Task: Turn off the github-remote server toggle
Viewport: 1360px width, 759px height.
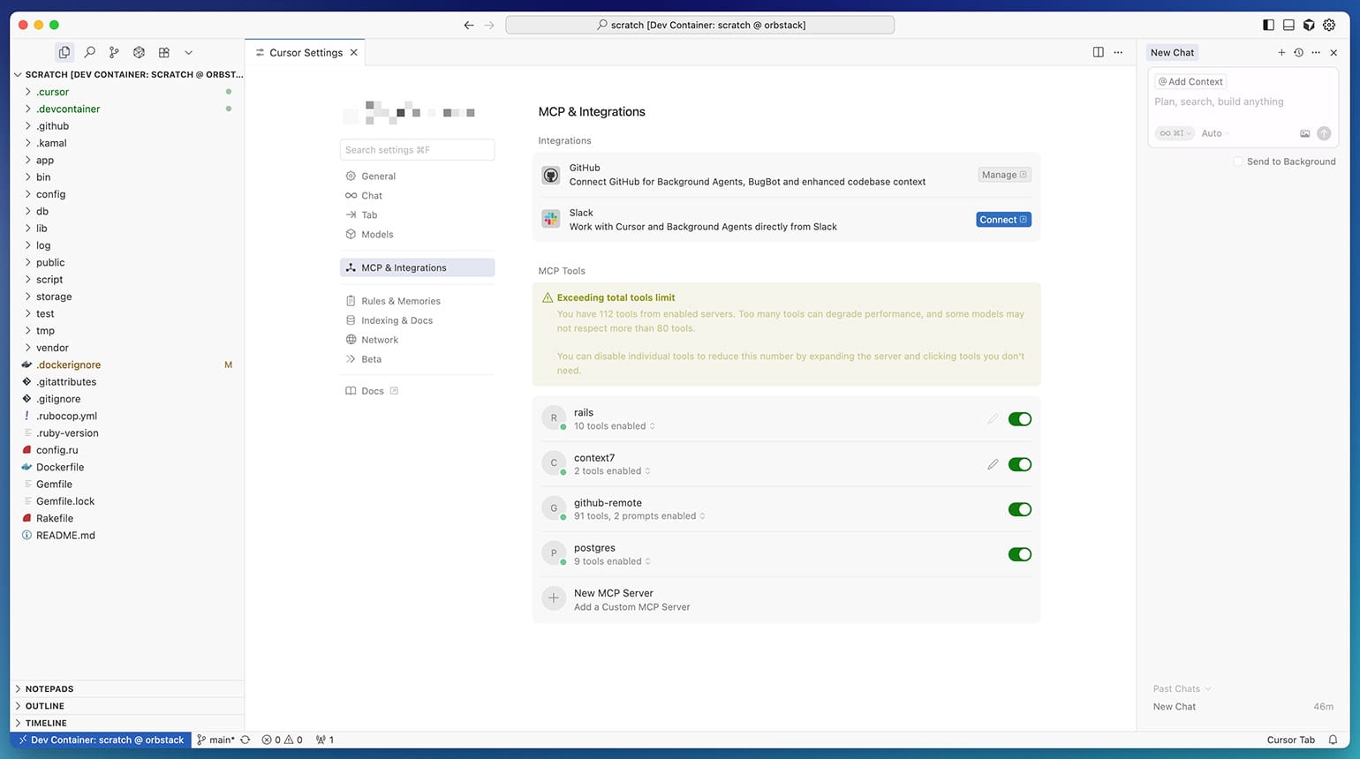Action: click(1019, 509)
